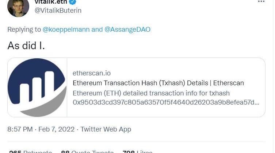Open the 8:57 PM timestamp link
Viewport: 275px width, 153px height.
(20, 129)
